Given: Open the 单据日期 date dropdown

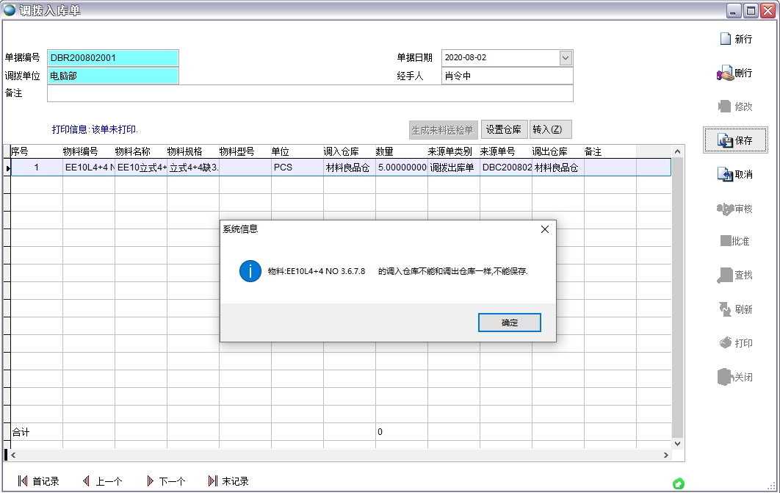Looking at the screenshot, I should [x=566, y=57].
